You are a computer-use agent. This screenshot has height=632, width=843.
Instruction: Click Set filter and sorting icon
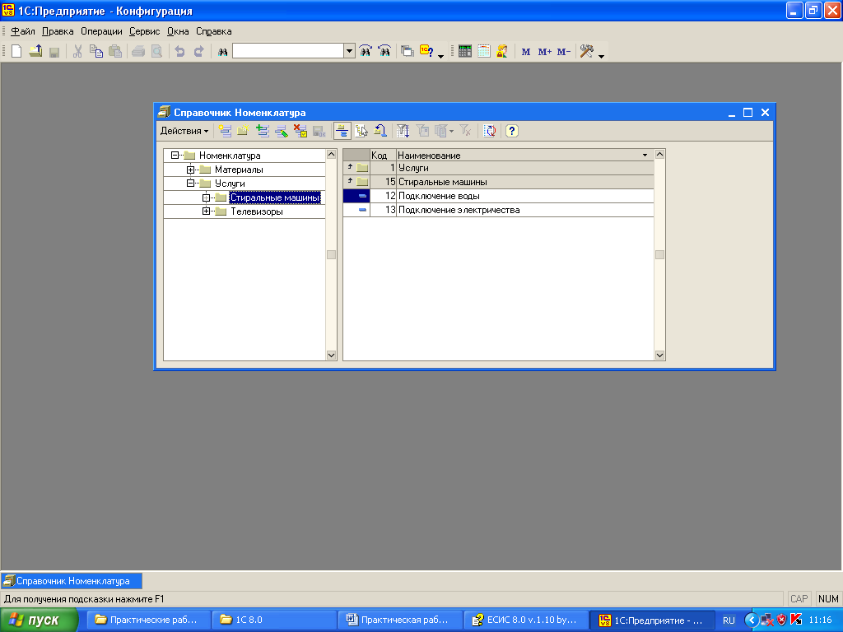[x=403, y=131]
